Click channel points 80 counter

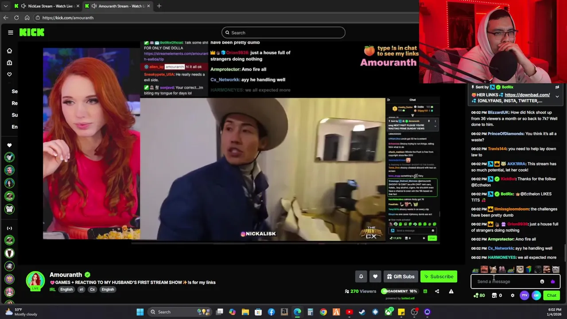click(479, 296)
